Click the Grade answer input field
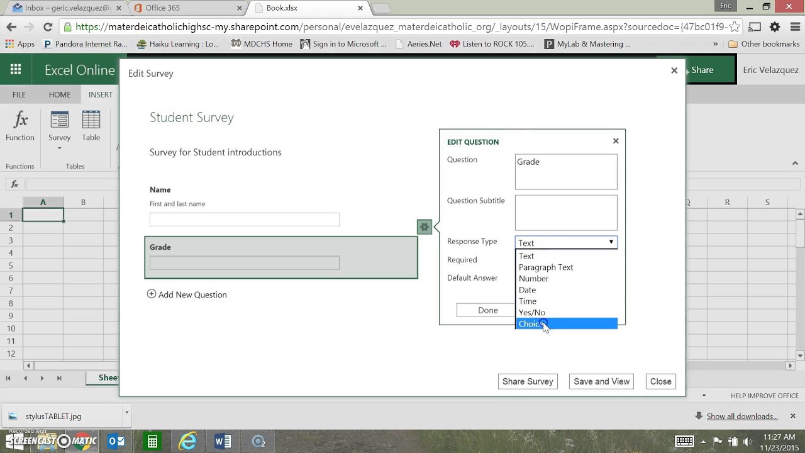This screenshot has height=453, width=805. [x=245, y=263]
